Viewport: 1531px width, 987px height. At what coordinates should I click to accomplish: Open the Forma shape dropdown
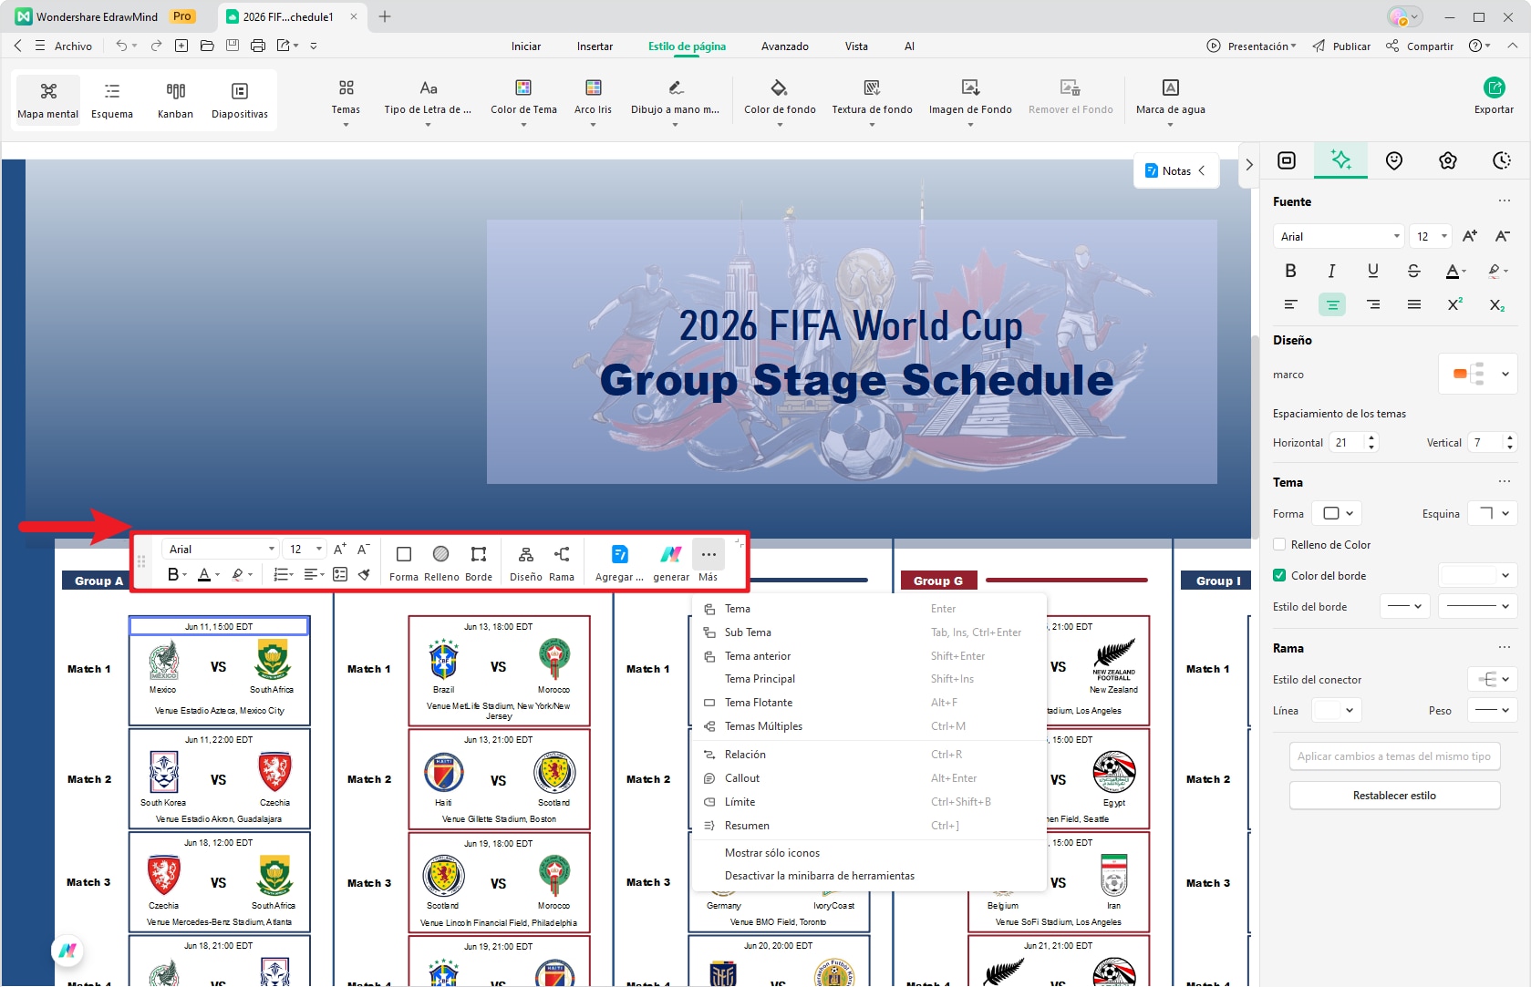tap(1337, 514)
